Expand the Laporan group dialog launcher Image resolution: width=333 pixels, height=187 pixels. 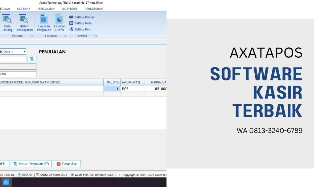65,36
